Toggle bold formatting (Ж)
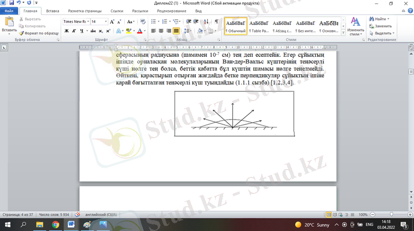The image size is (414, 231). pyautogui.click(x=66, y=31)
